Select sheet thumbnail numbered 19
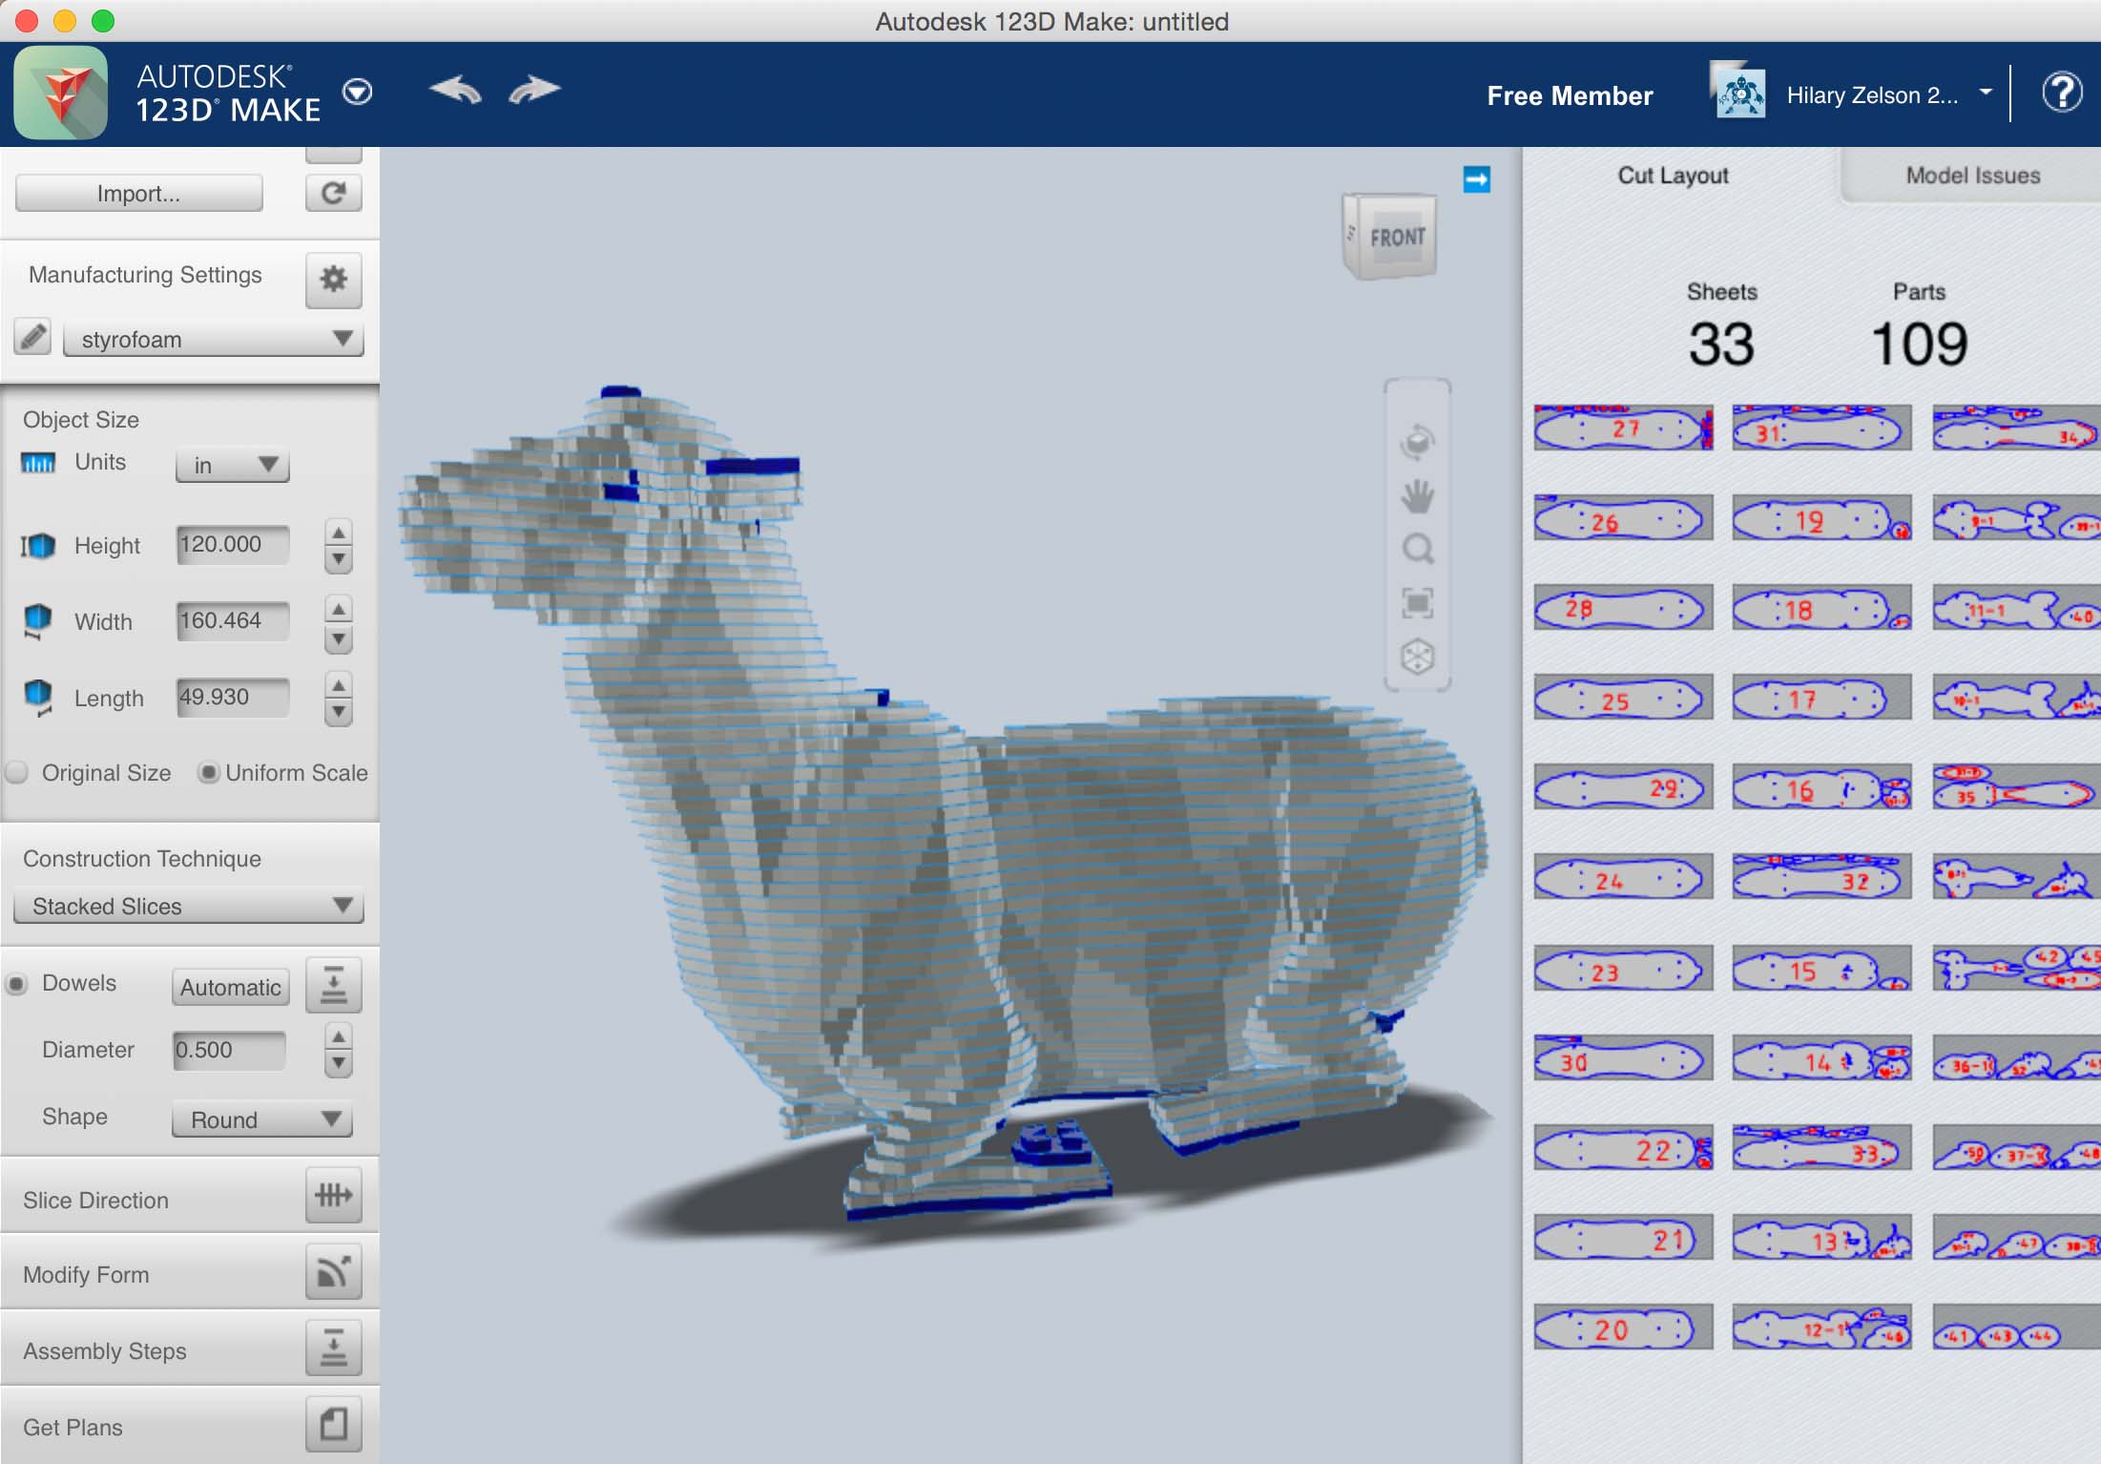 click(1821, 518)
